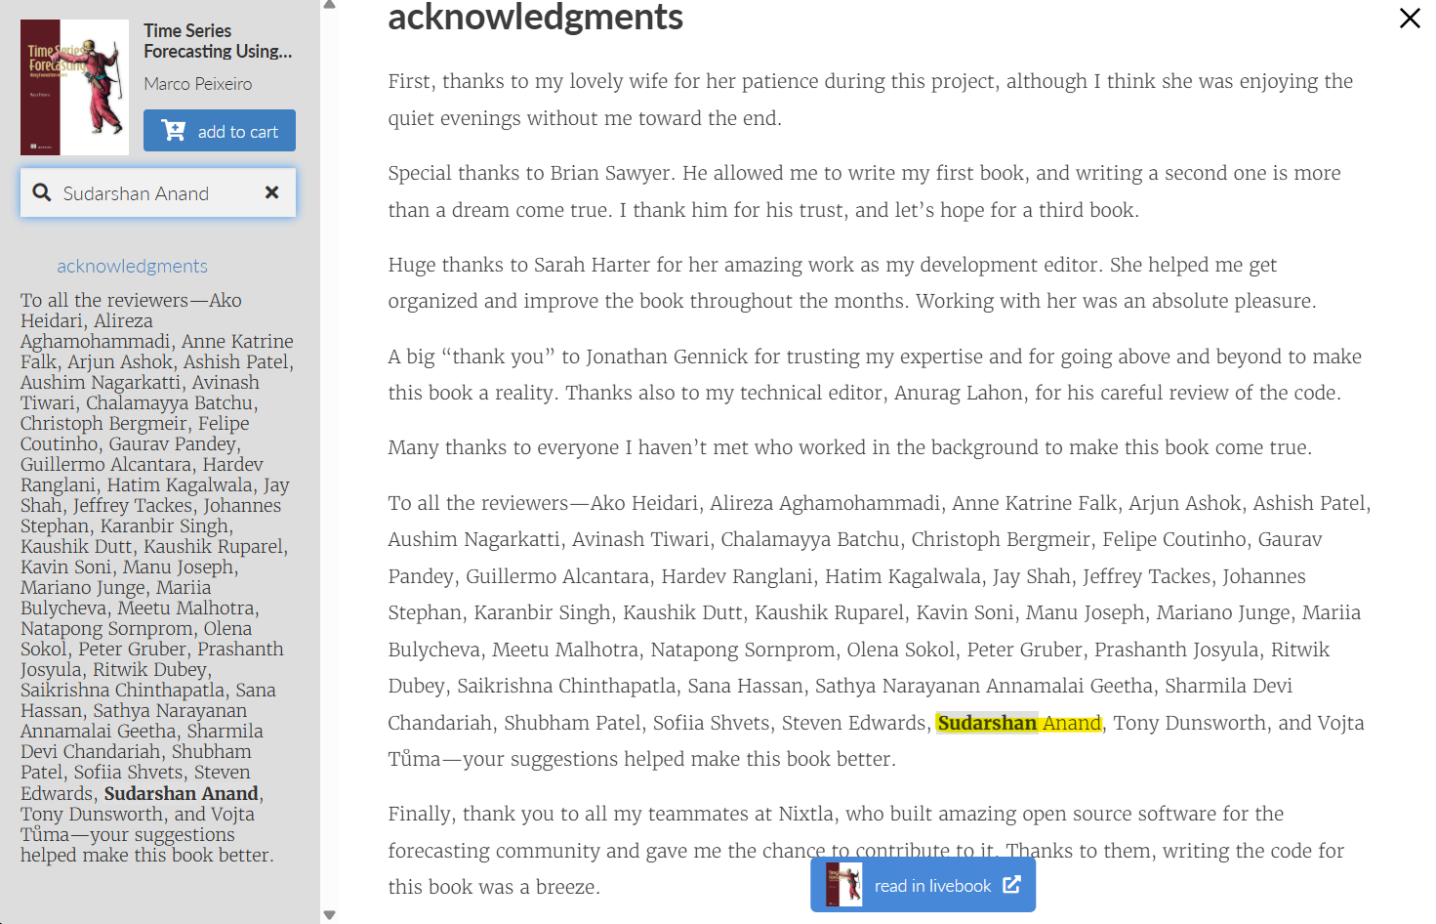Click the external link icon for livebook
This screenshot has height=924, width=1436.
pyautogui.click(x=1012, y=885)
